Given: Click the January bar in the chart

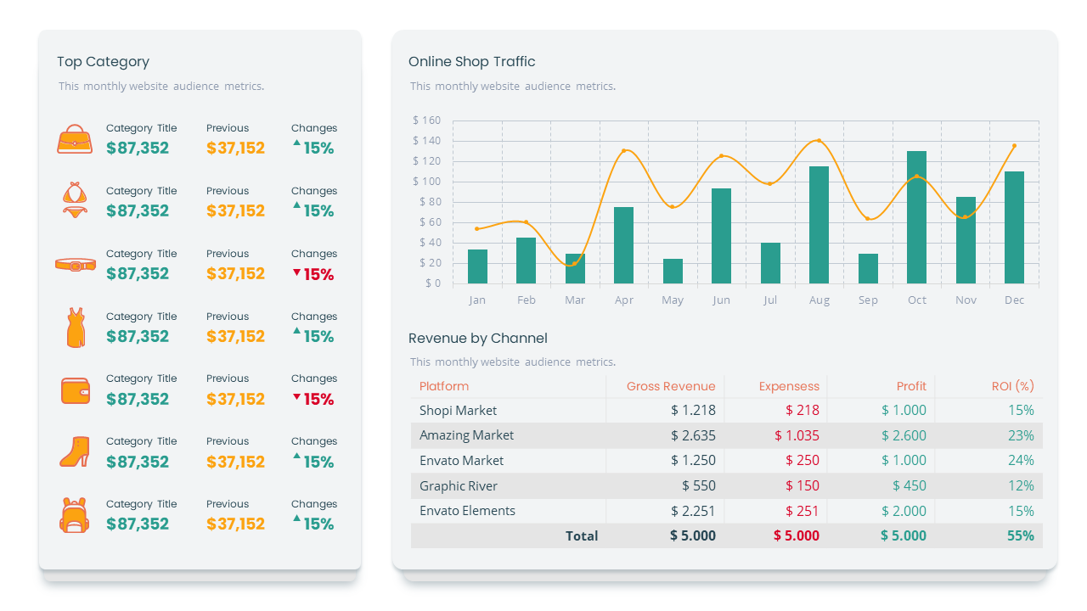Looking at the screenshot, I should point(477,266).
